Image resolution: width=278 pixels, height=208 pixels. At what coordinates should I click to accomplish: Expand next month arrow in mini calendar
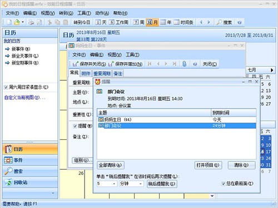pos(272,70)
